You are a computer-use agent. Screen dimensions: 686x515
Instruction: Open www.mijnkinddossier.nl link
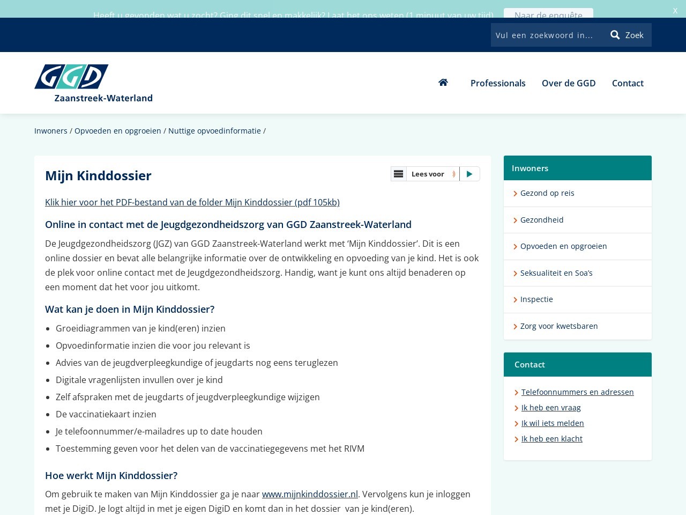click(x=310, y=494)
